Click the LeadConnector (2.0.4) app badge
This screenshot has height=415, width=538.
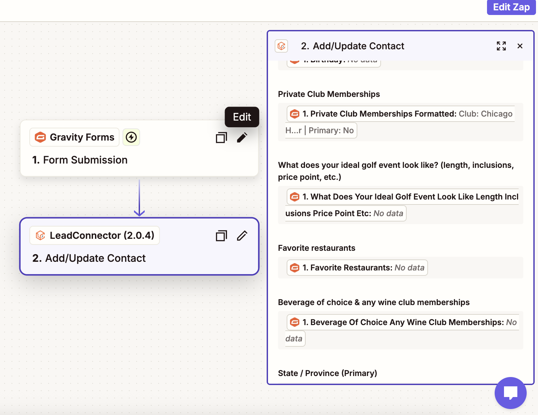(x=95, y=235)
